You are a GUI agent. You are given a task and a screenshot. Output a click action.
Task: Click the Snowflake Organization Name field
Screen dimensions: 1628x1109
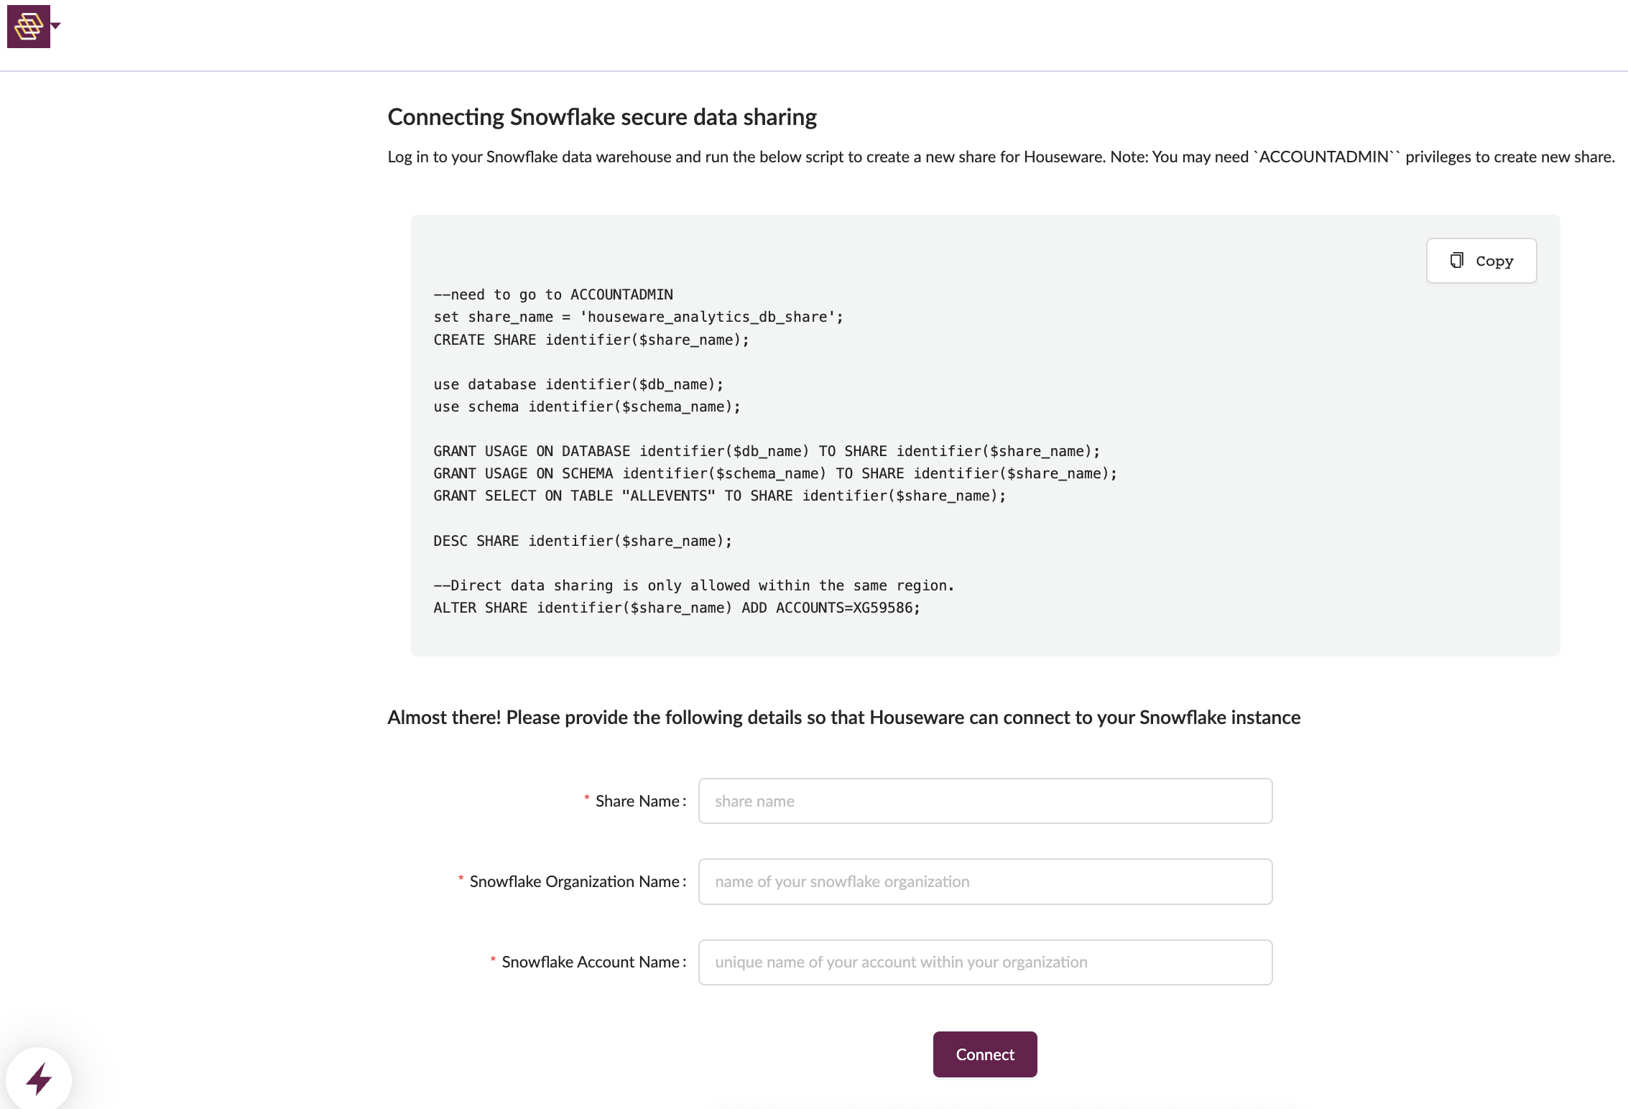(985, 881)
